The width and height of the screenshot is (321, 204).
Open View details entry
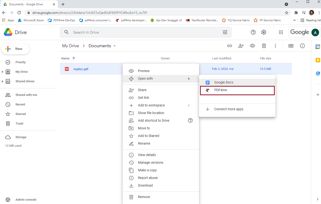pyautogui.click(x=161, y=155)
